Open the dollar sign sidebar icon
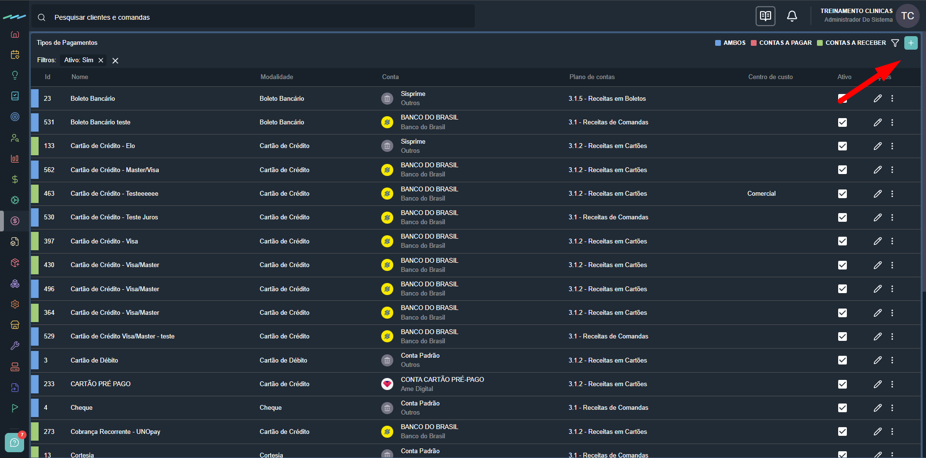926x458 pixels. [15, 179]
